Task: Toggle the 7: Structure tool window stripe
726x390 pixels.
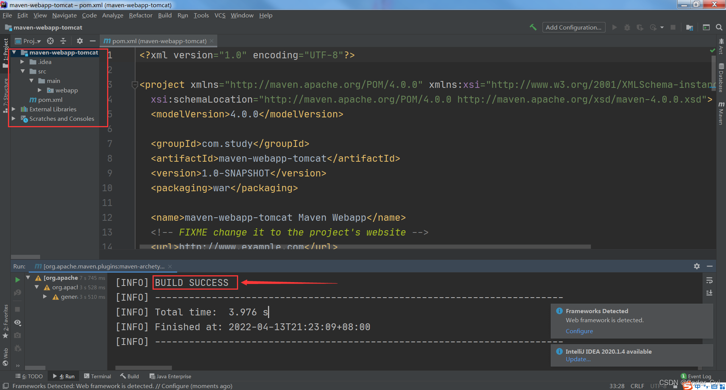Action: pos(5,95)
